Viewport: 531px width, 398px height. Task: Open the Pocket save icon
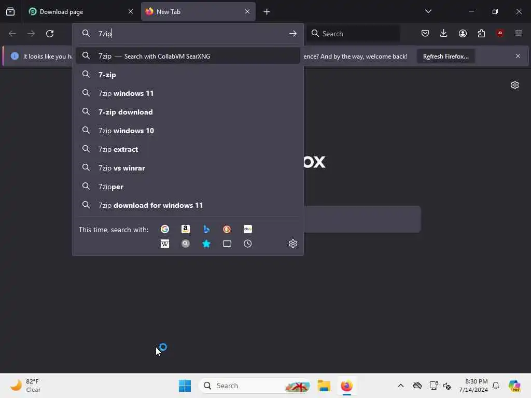pos(425,33)
